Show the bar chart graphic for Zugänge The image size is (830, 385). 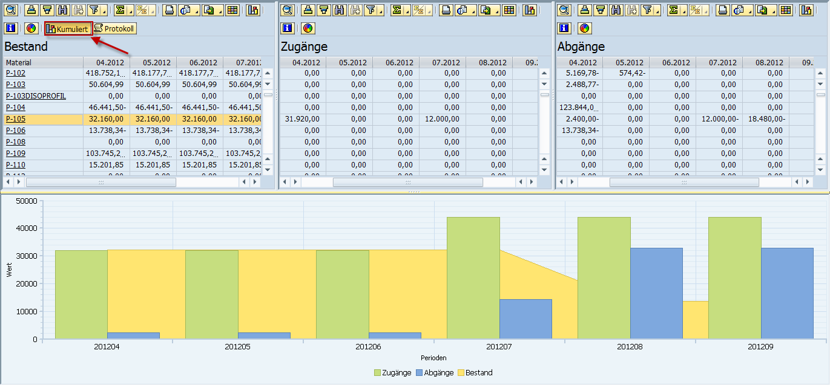click(530, 10)
